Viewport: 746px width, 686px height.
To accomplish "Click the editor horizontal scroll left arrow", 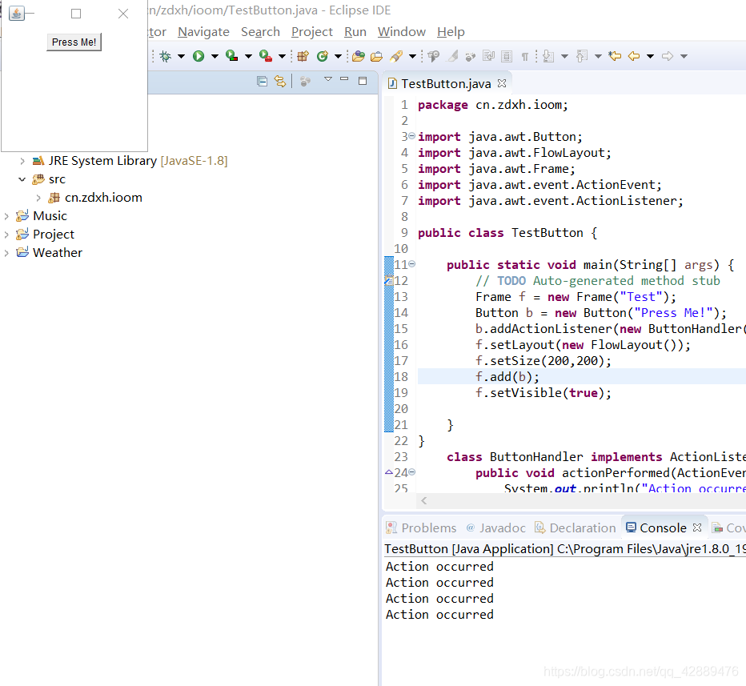I will click(424, 500).
